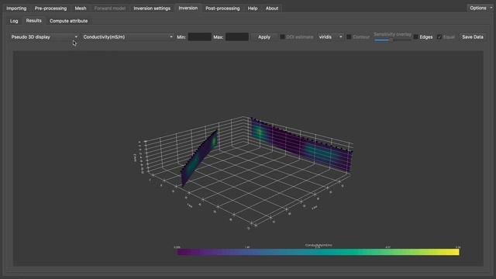Switch to the Pre-processing tab

click(x=50, y=9)
